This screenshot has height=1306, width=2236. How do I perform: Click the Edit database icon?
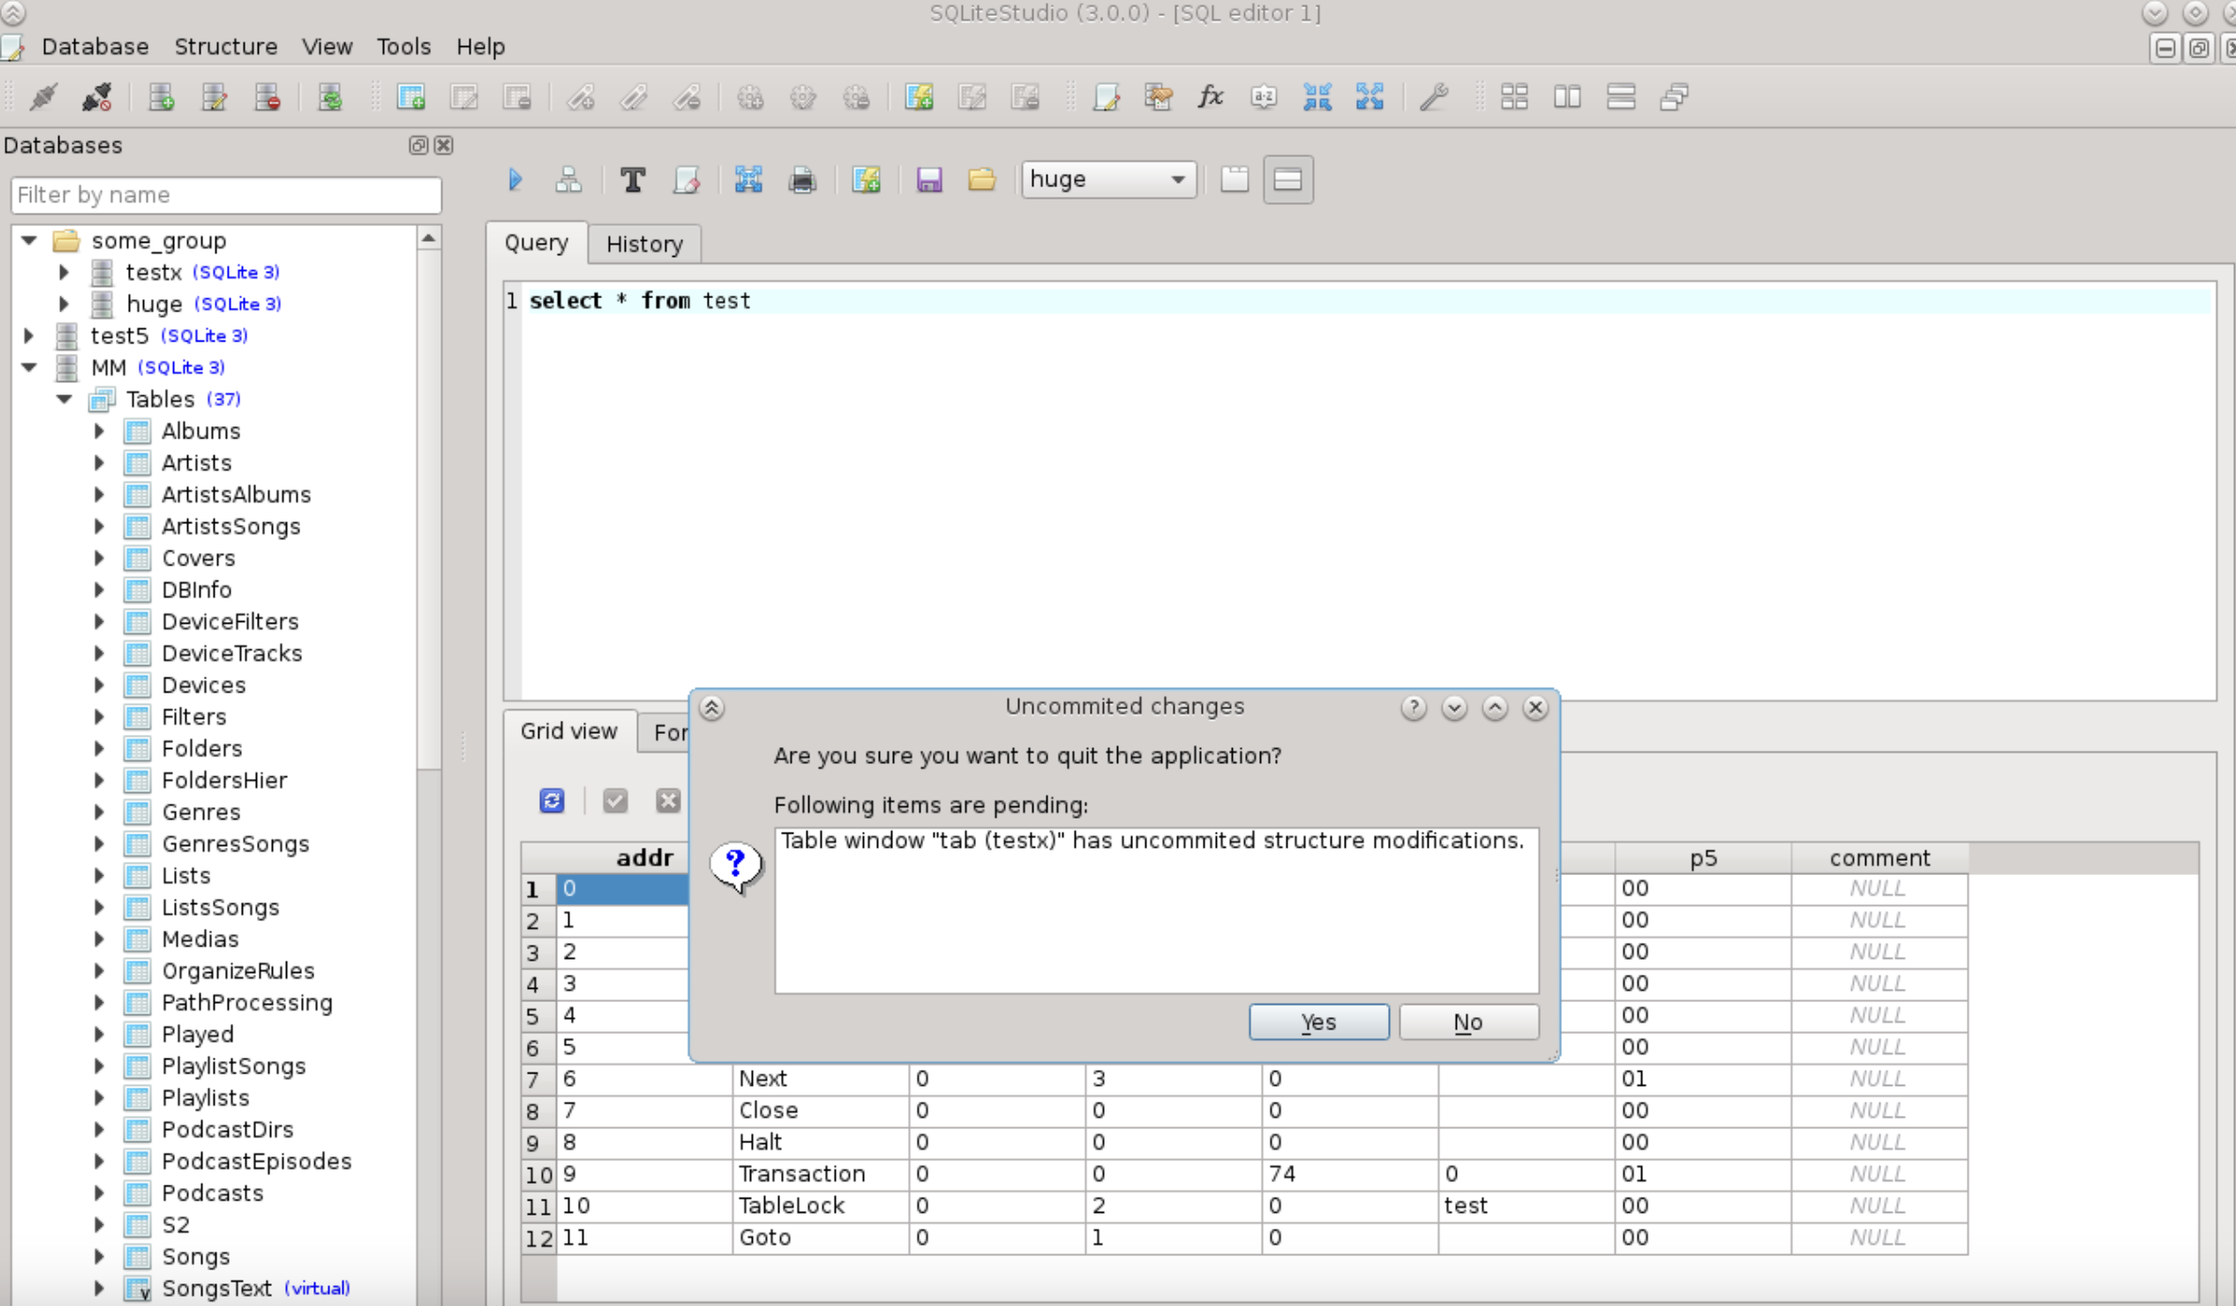click(214, 97)
